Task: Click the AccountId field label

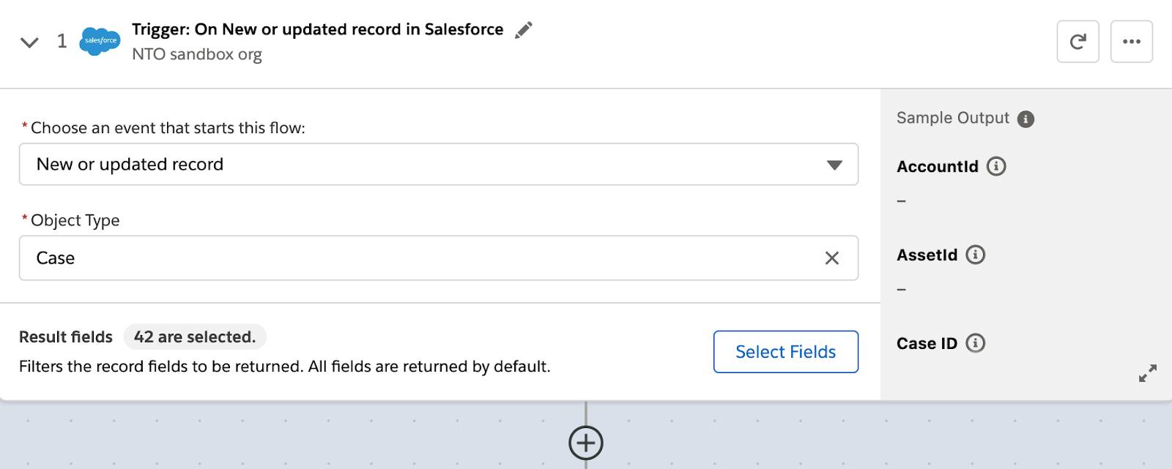Action: [x=937, y=167]
